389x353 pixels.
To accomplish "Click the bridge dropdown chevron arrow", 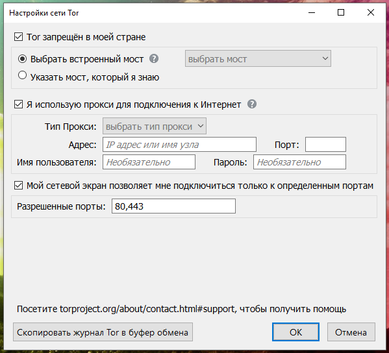I will 325,58.
